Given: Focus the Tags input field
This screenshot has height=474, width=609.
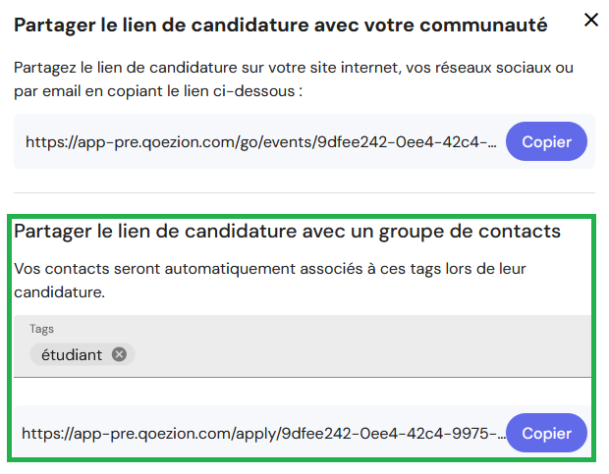Looking at the screenshot, I should tap(303, 346).
